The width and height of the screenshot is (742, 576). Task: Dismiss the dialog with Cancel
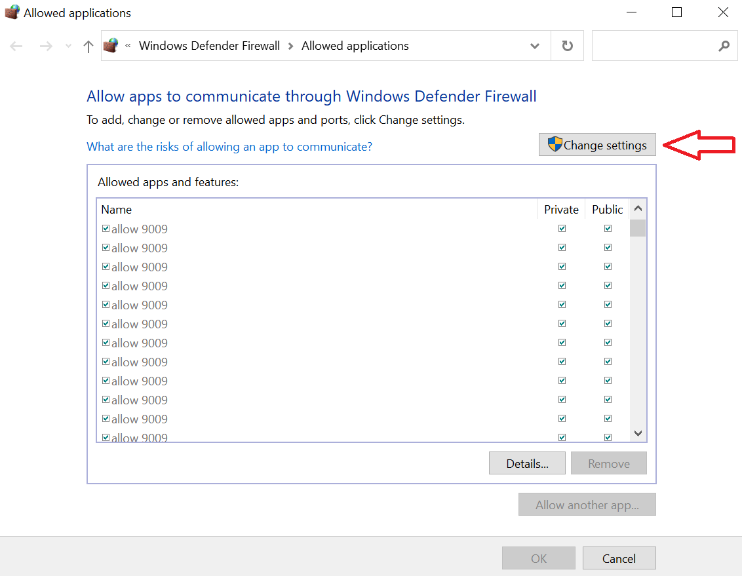pos(619,558)
